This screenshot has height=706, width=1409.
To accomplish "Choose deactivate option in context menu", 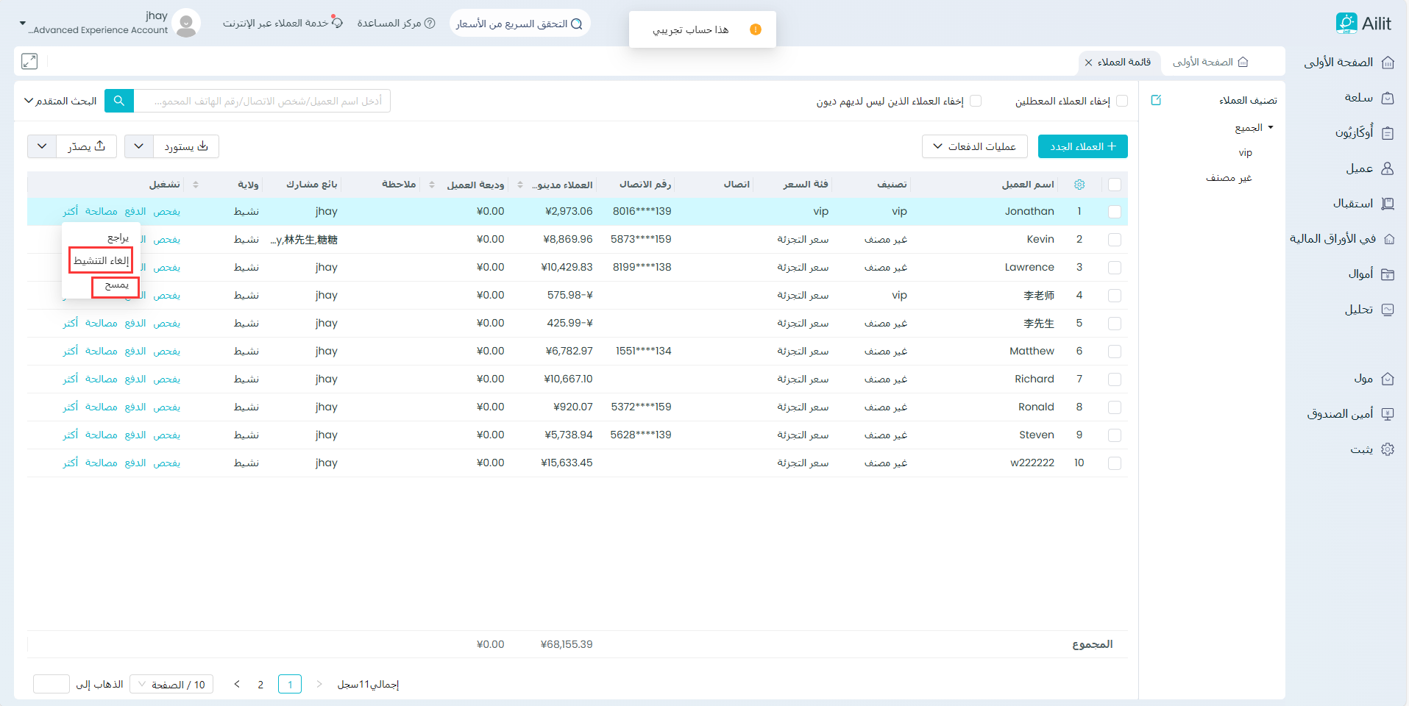I will point(101,260).
